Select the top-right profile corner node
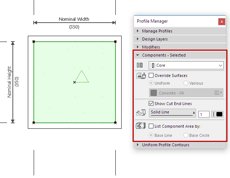 point(115,42)
